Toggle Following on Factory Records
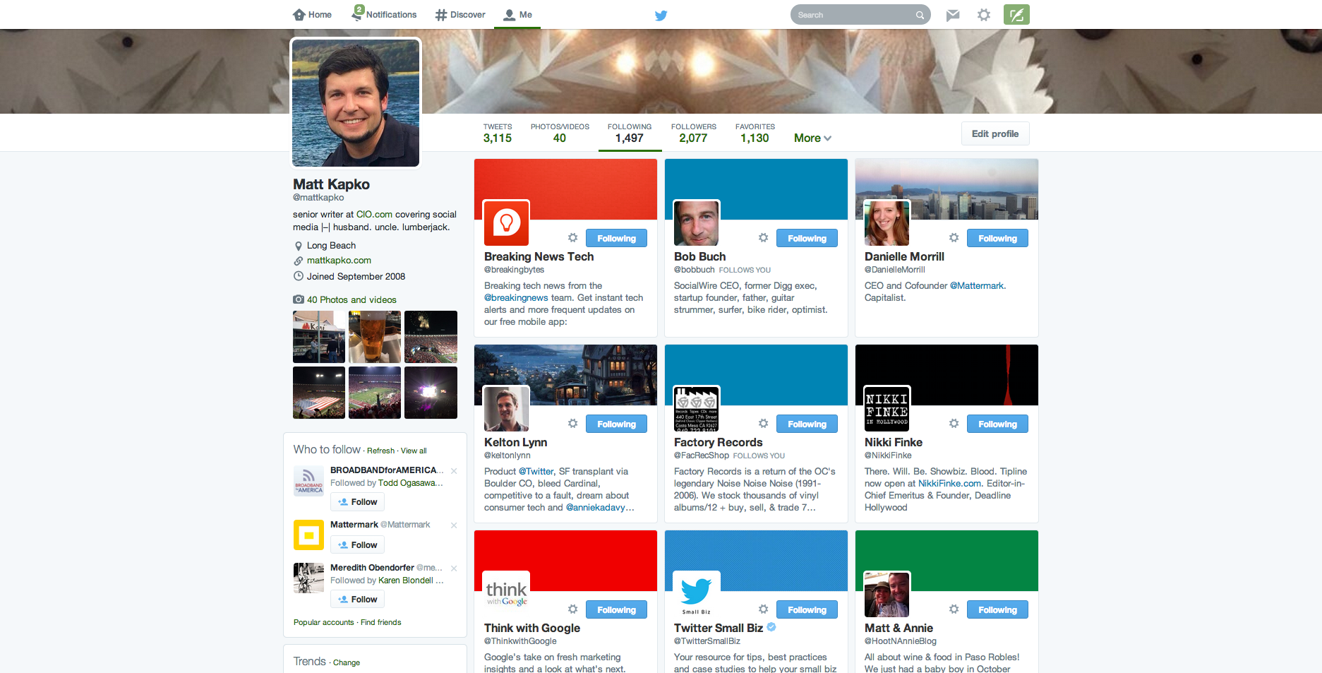The height and width of the screenshot is (673, 1322). (x=807, y=424)
